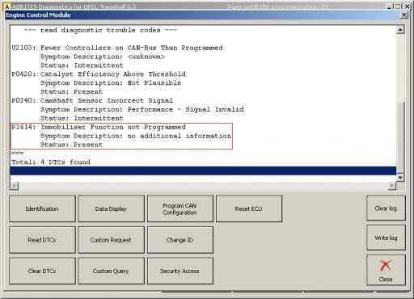Click the red X Close button
This screenshot has width=414, height=299.
point(386,270)
